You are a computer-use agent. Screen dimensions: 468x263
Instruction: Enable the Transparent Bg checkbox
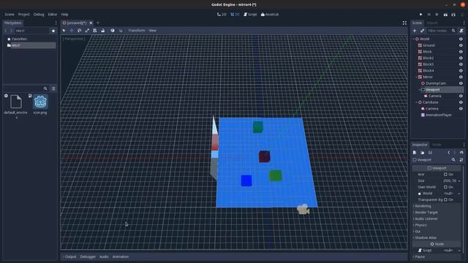[x=445, y=199]
